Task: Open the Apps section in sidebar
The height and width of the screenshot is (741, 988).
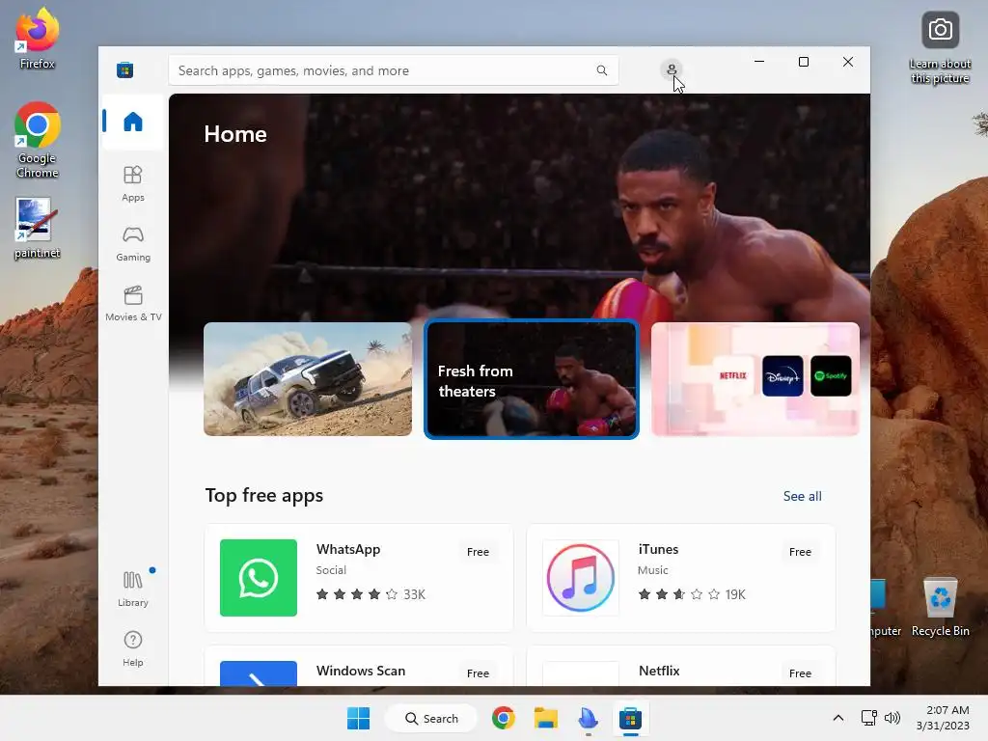Action: 133,183
